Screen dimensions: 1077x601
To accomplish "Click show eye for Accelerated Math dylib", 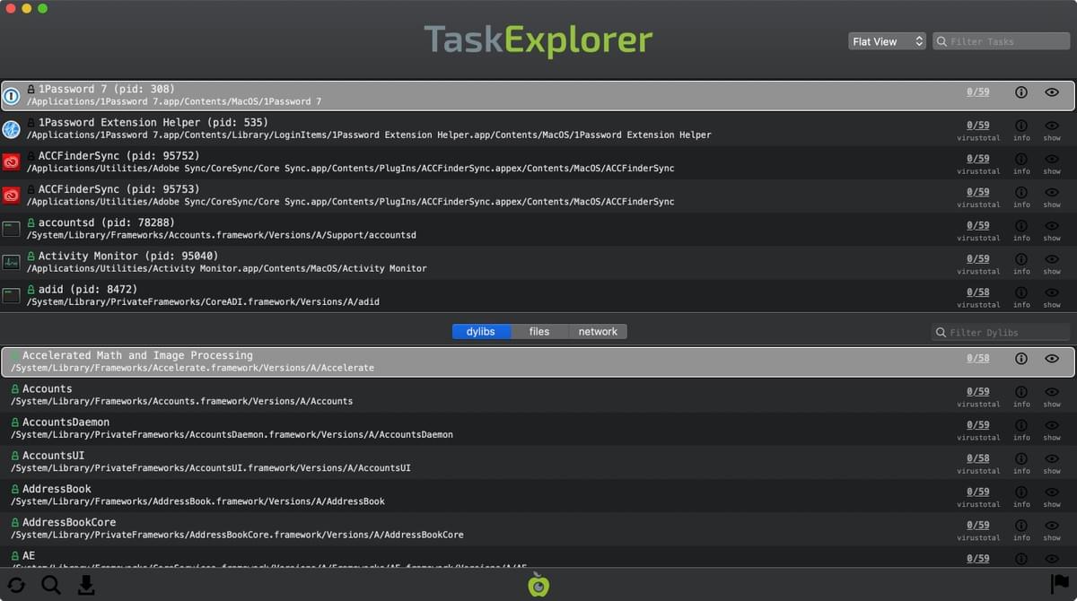I will click(x=1052, y=359).
